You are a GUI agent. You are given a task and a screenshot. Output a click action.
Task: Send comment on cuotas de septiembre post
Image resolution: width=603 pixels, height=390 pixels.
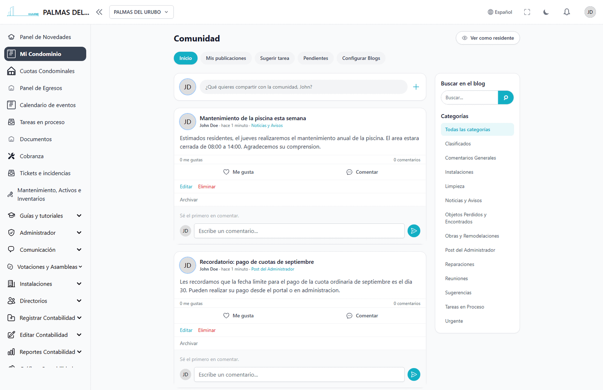pos(414,375)
